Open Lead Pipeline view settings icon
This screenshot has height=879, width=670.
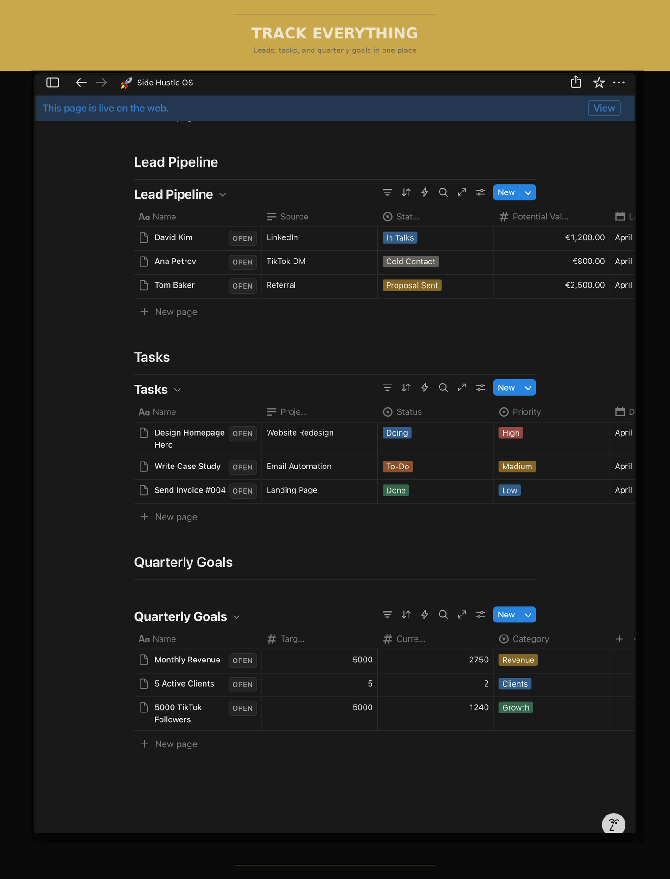click(480, 192)
